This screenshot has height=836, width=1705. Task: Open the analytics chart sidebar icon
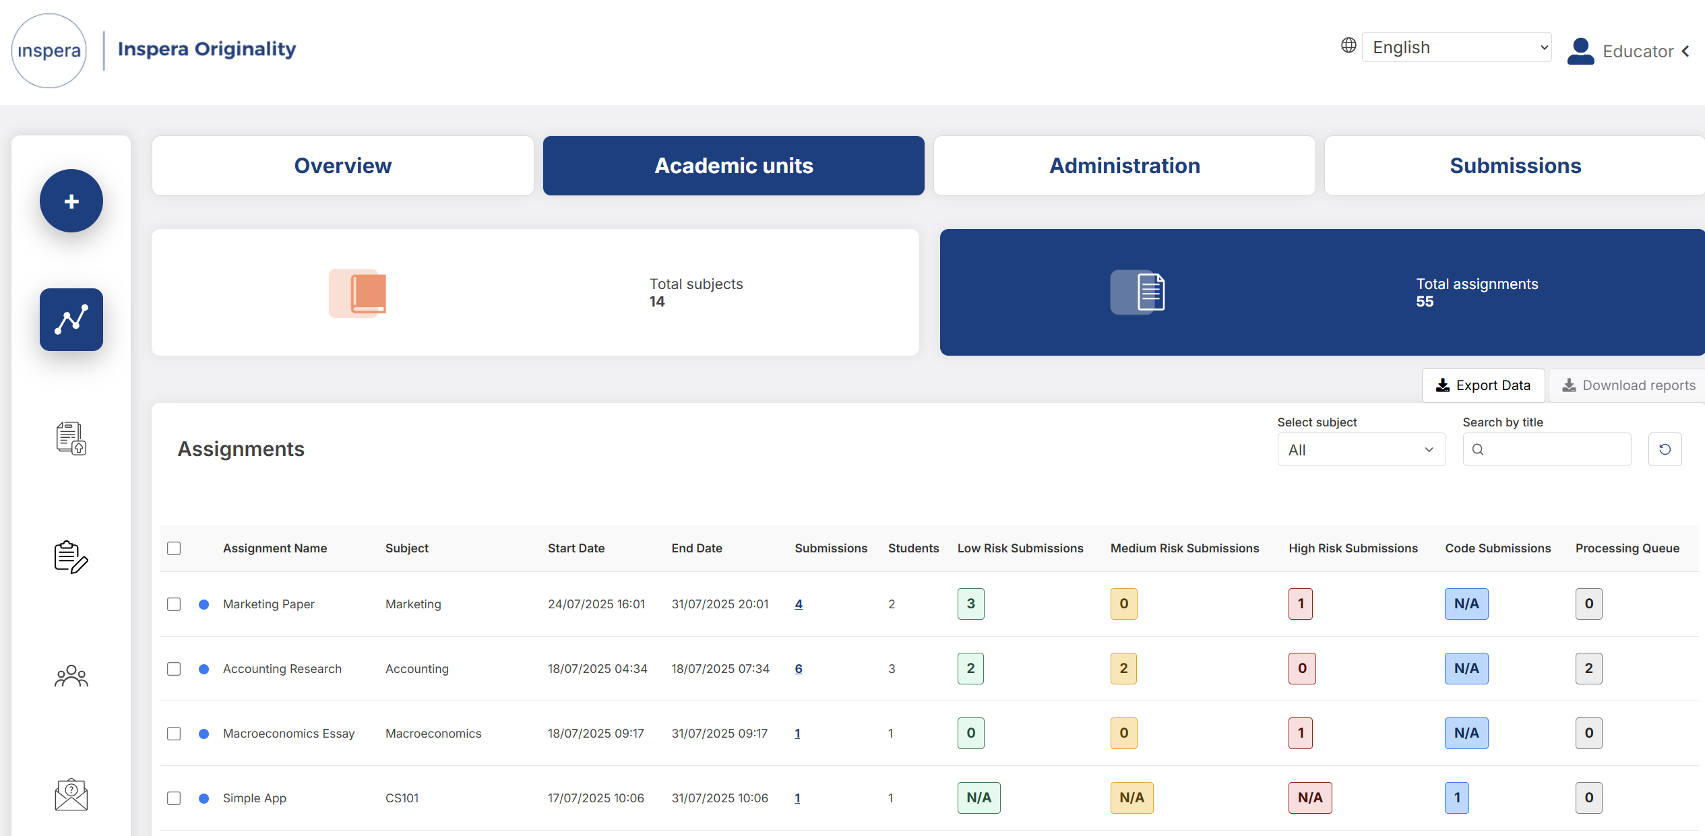pyautogui.click(x=71, y=319)
